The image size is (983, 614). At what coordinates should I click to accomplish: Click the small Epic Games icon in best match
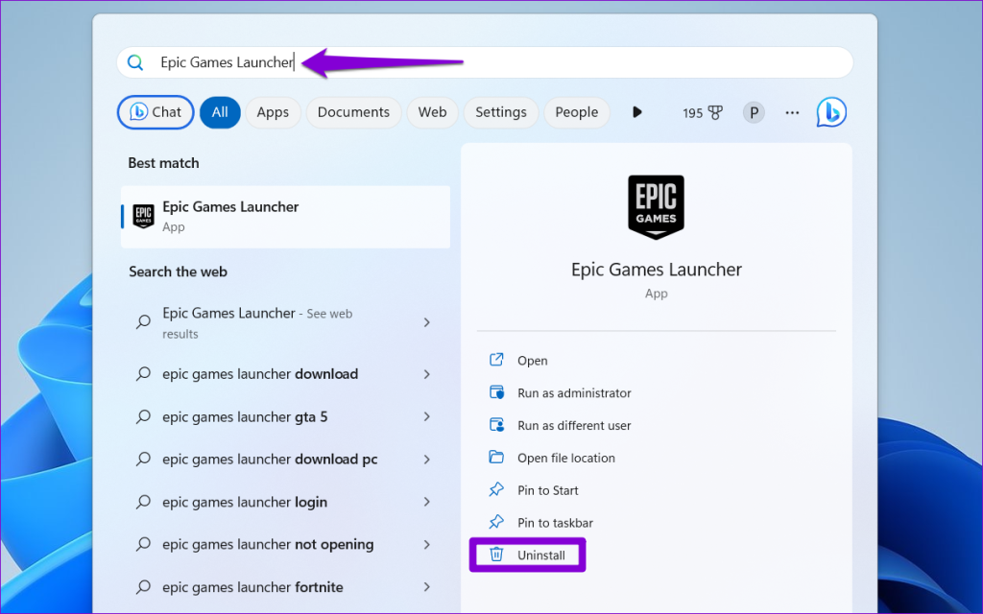(144, 216)
